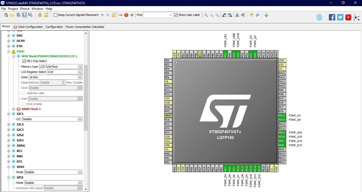Image resolution: width=362 pixels, height=192 pixels.
Task: Open the YouTube link icon
Action: (348, 18)
